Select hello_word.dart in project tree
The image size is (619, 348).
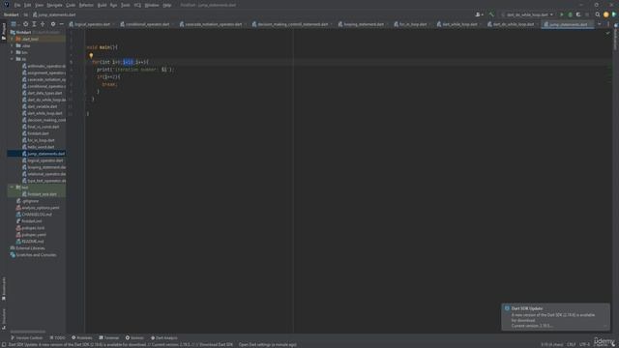coord(41,147)
